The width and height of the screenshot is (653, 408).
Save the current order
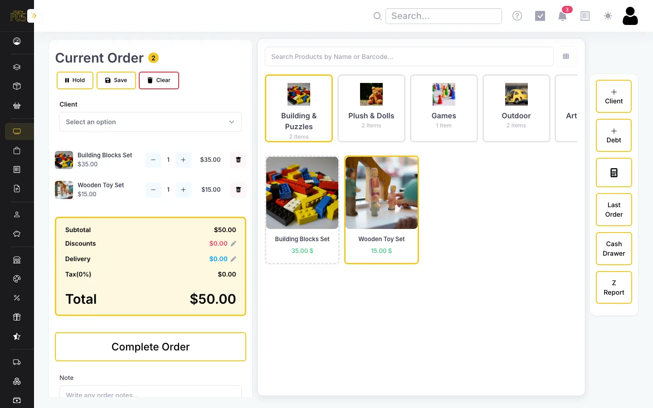pos(116,80)
